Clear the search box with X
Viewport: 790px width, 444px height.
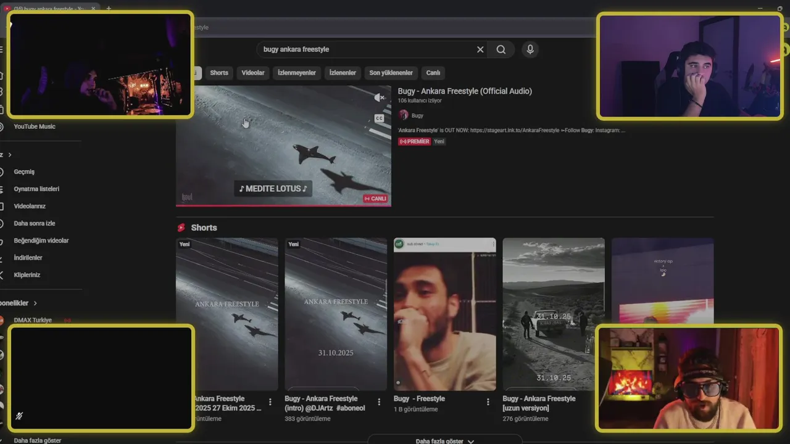[480, 49]
